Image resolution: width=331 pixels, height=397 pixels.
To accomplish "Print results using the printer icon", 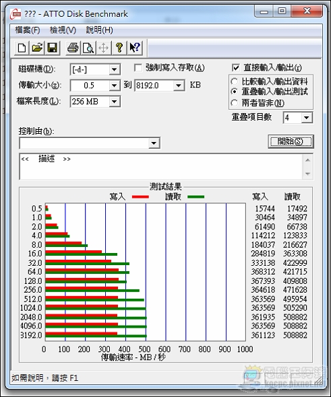I will (x=73, y=48).
